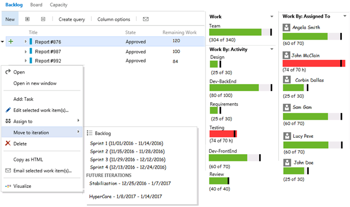
Task: Click the red X Delete icon
Action: [x=8, y=143]
